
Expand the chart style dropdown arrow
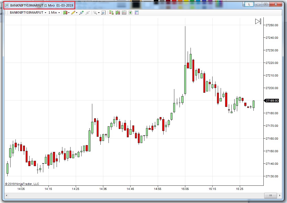(x=69, y=13)
